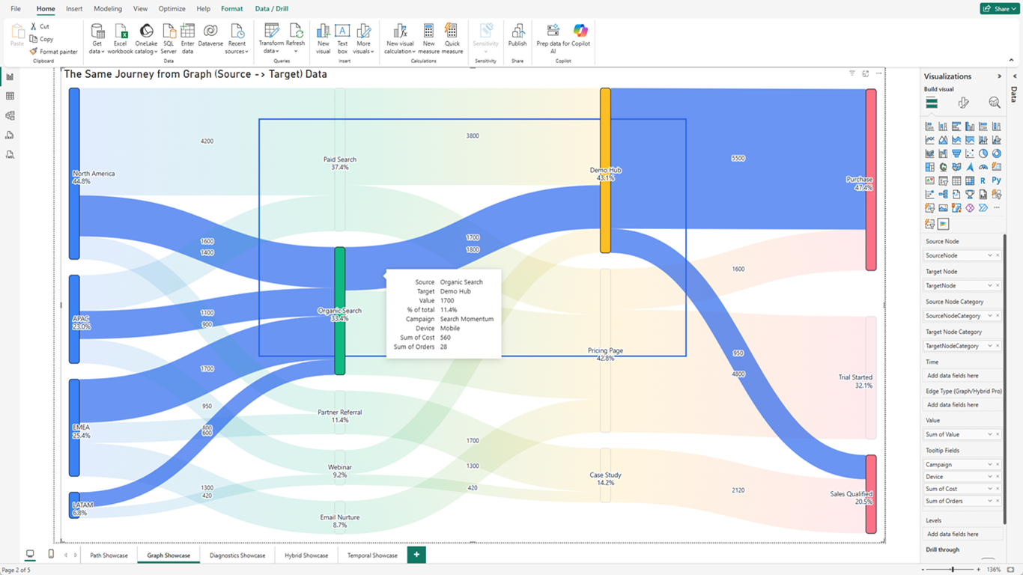Click Prep data for Copilot AI

pyautogui.click(x=553, y=38)
